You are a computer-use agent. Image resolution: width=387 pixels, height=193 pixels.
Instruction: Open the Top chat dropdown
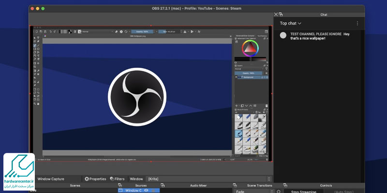coord(291,23)
